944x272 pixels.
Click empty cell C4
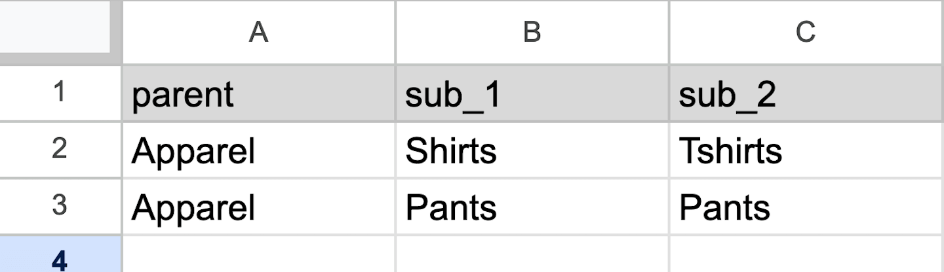(x=806, y=256)
